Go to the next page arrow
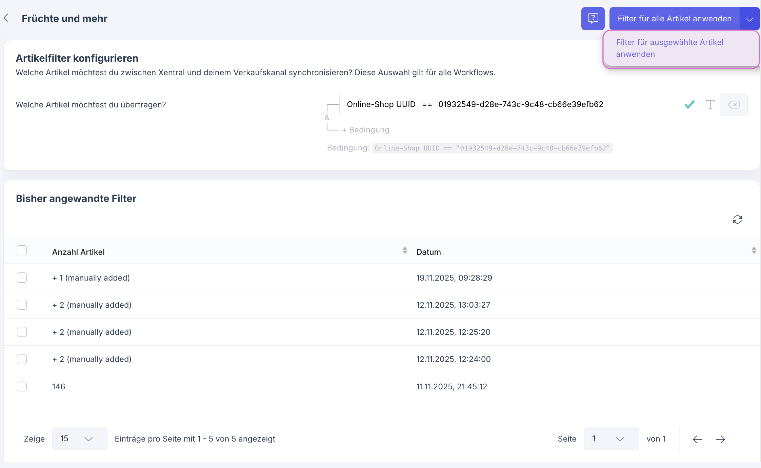This screenshot has width=761, height=468. coord(720,439)
